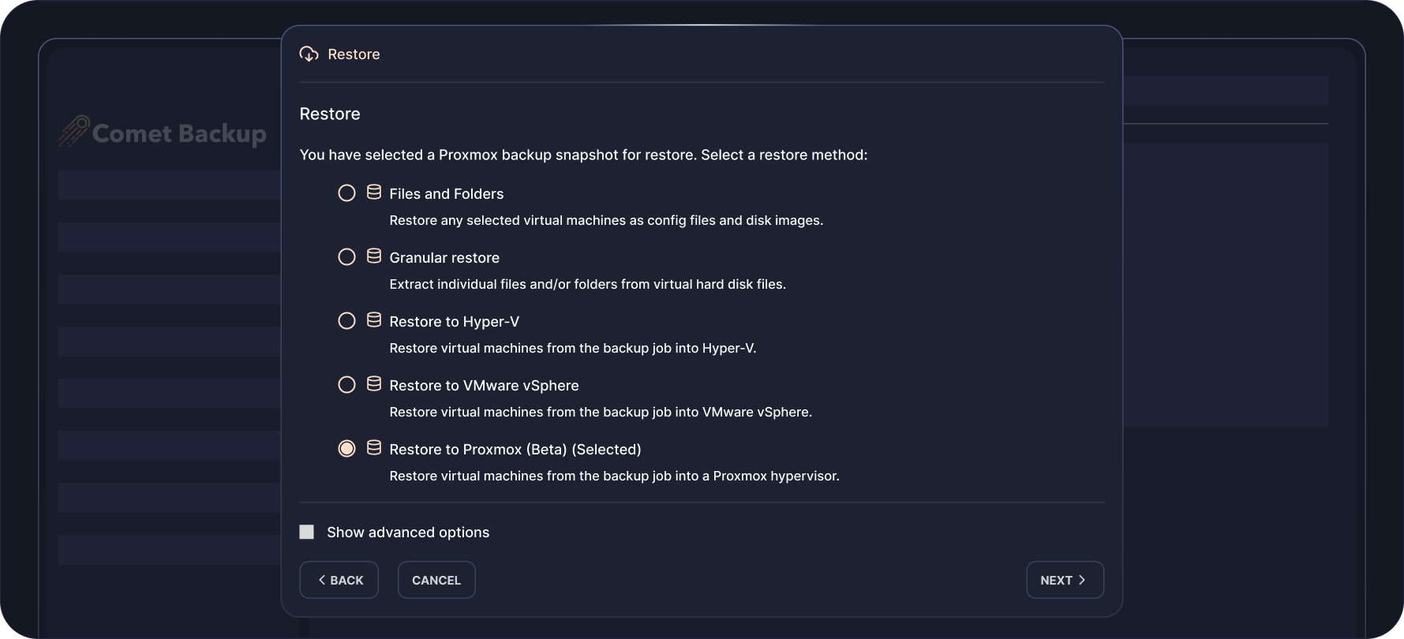Click the Show advanced options label
This screenshot has height=639, width=1404.
click(x=408, y=532)
